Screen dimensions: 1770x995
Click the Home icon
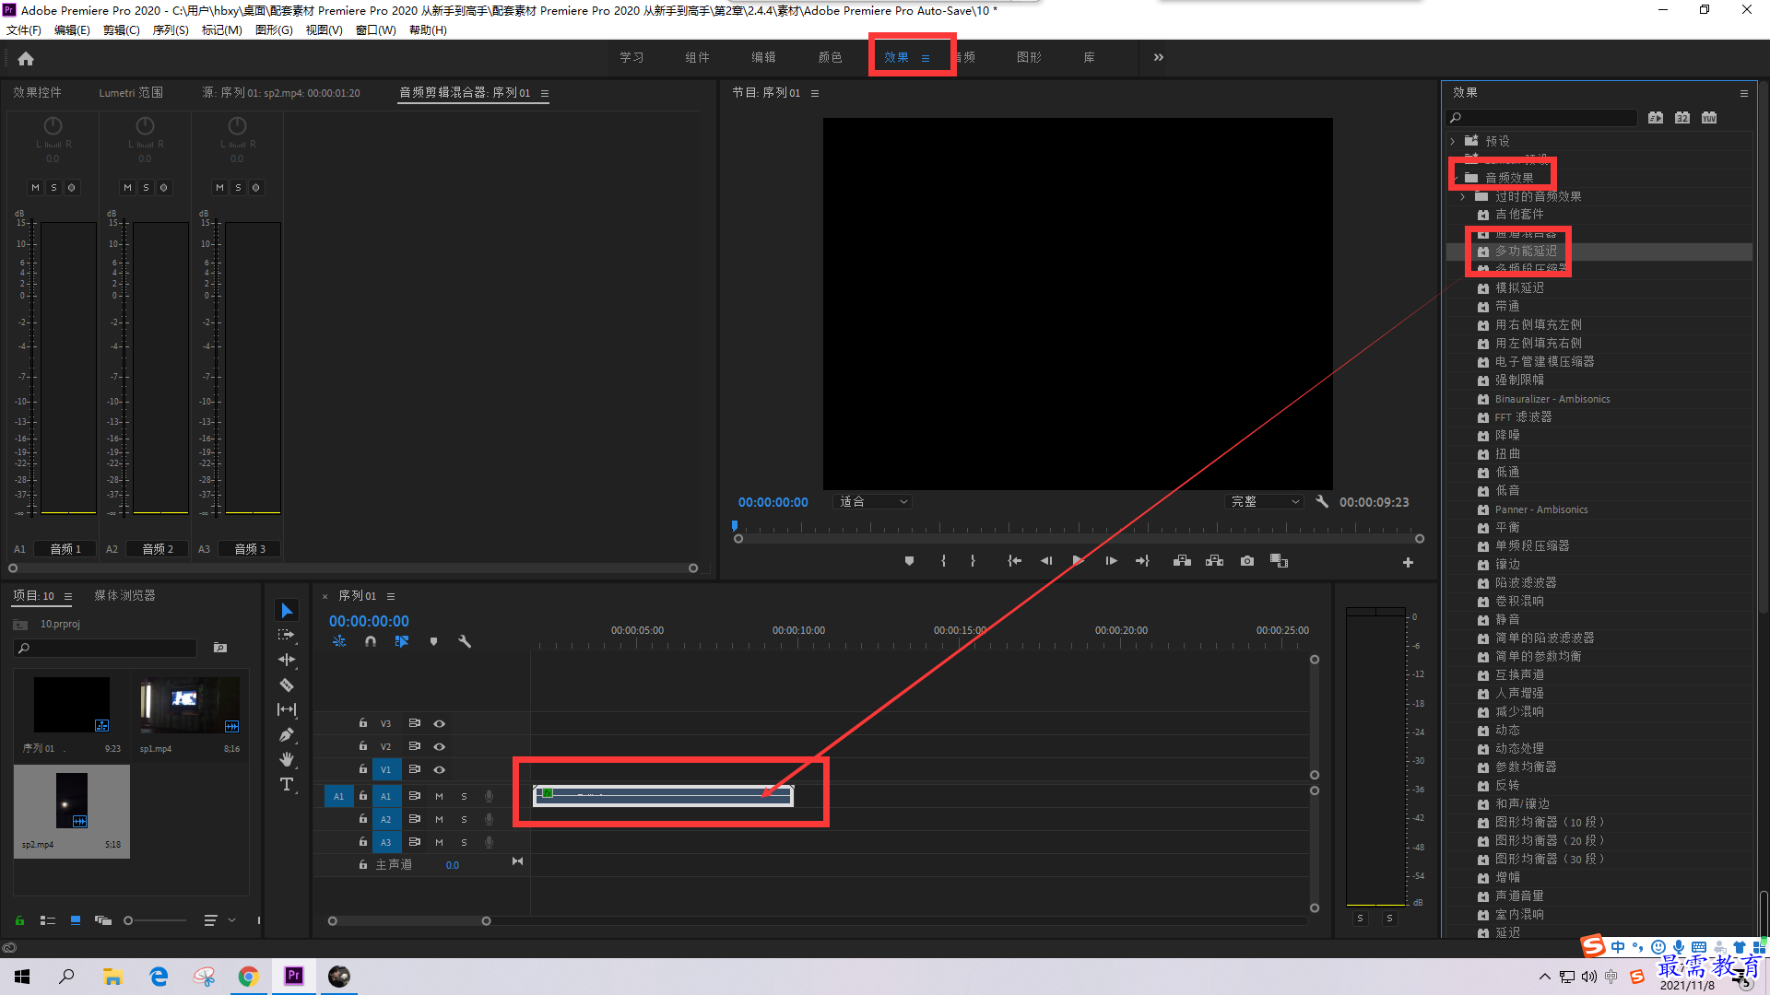click(26, 58)
